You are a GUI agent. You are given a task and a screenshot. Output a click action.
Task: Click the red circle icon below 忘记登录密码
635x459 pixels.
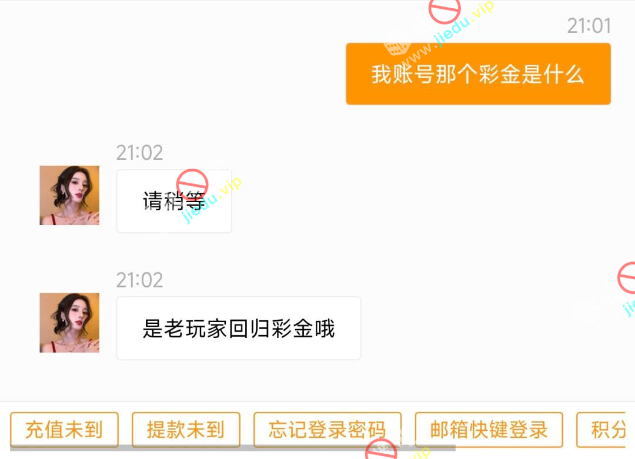(x=381, y=449)
